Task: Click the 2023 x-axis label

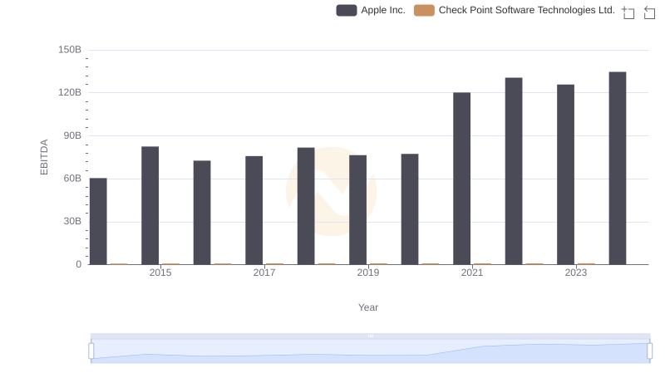Action: [576, 273]
